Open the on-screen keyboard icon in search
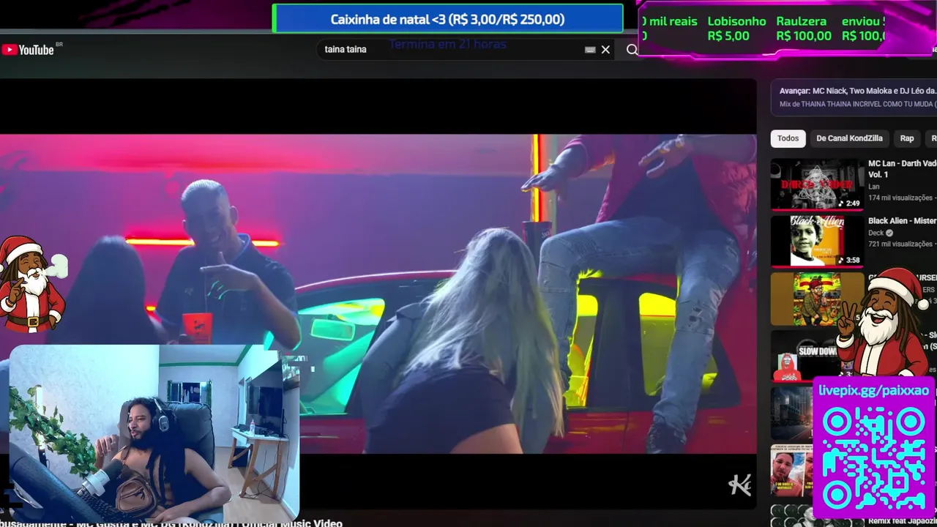Viewport: 937px width, 527px height. [590, 50]
